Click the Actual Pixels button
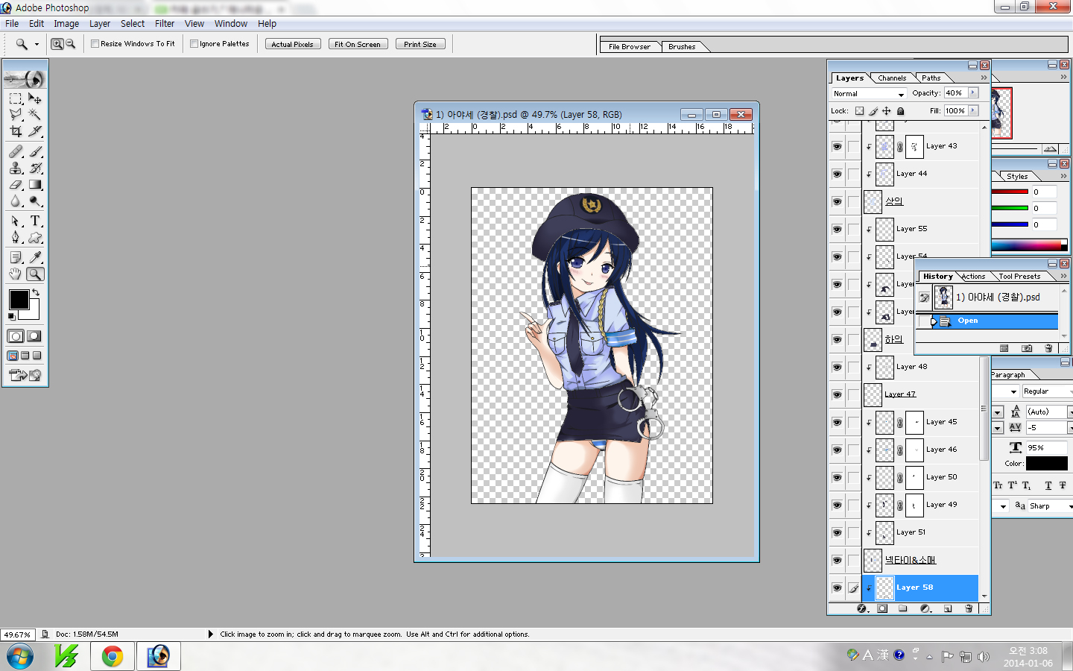The width and height of the screenshot is (1073, 671). pos(292,44)
